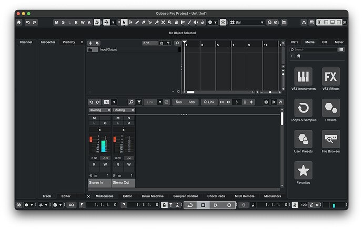Select the Zoom magnifier tool
This screenshot has height=229, width=363.
point(170,23)
